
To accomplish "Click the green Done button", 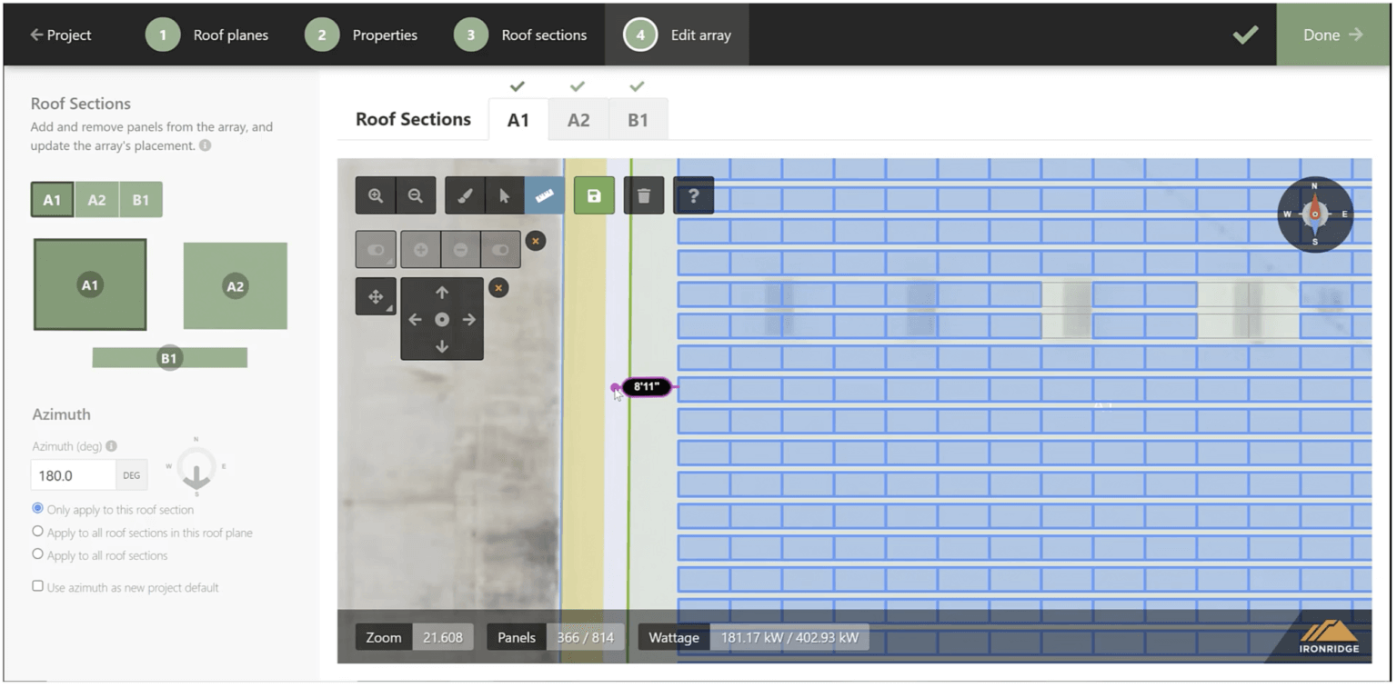I will [x=1332, y=35].
